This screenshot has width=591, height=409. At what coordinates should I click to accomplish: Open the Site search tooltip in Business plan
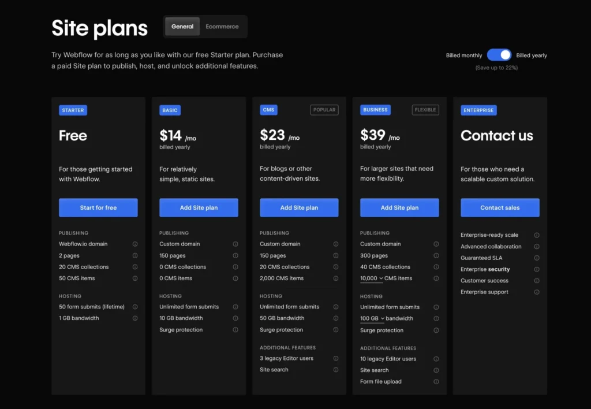[437, 370]
